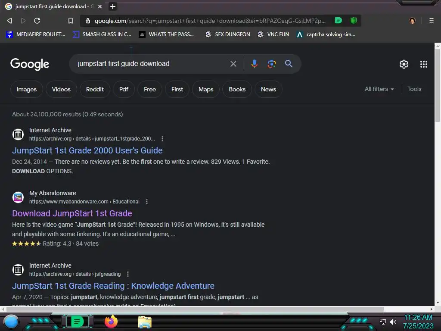
Task: Switch to the News tab
Action: (268, 89)
